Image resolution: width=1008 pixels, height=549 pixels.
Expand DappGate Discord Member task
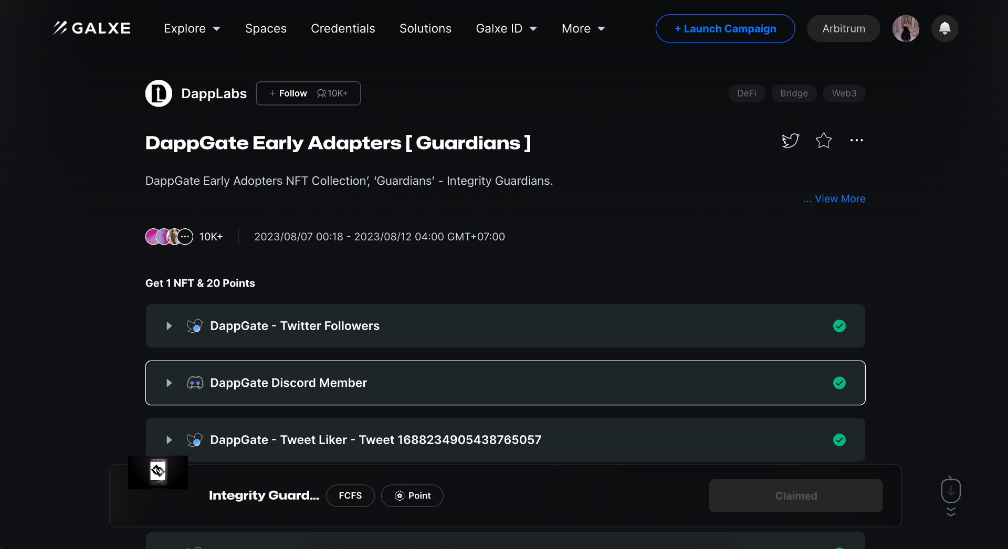point(505,383)
